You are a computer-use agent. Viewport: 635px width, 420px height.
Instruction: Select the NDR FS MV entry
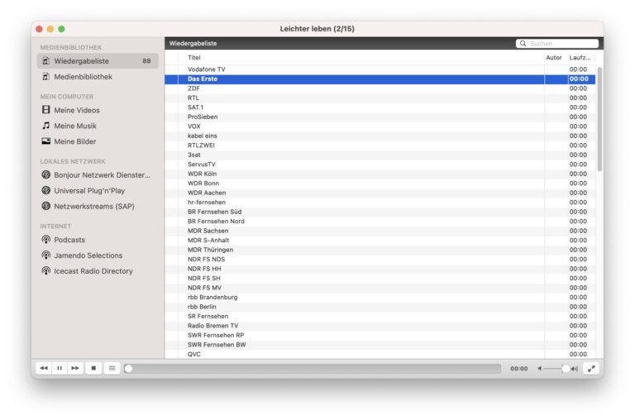point(380,288)
